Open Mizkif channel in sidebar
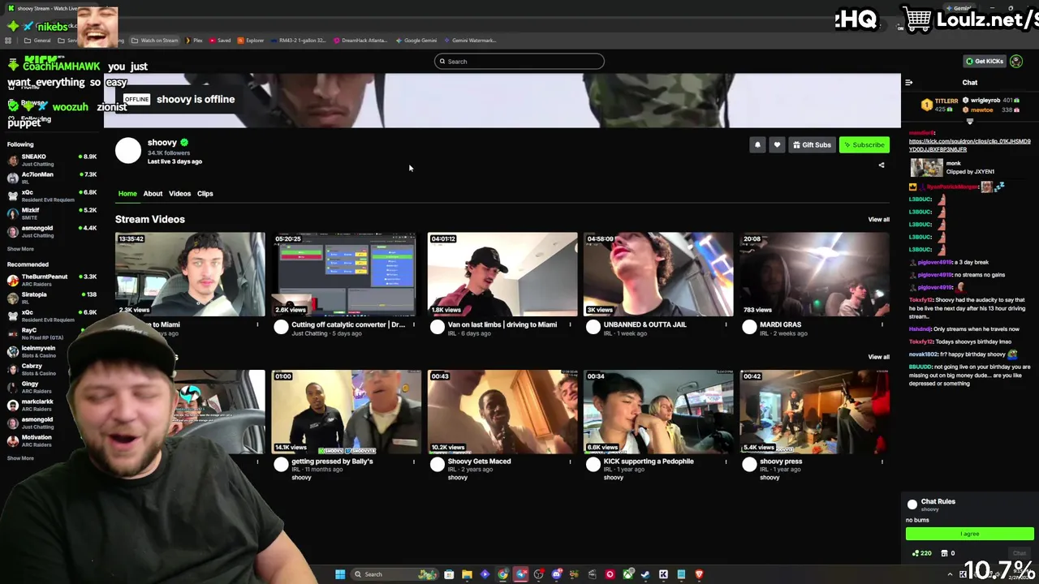Image resolution: width=1039 pixels, height=584 pixels. (51, 213)
